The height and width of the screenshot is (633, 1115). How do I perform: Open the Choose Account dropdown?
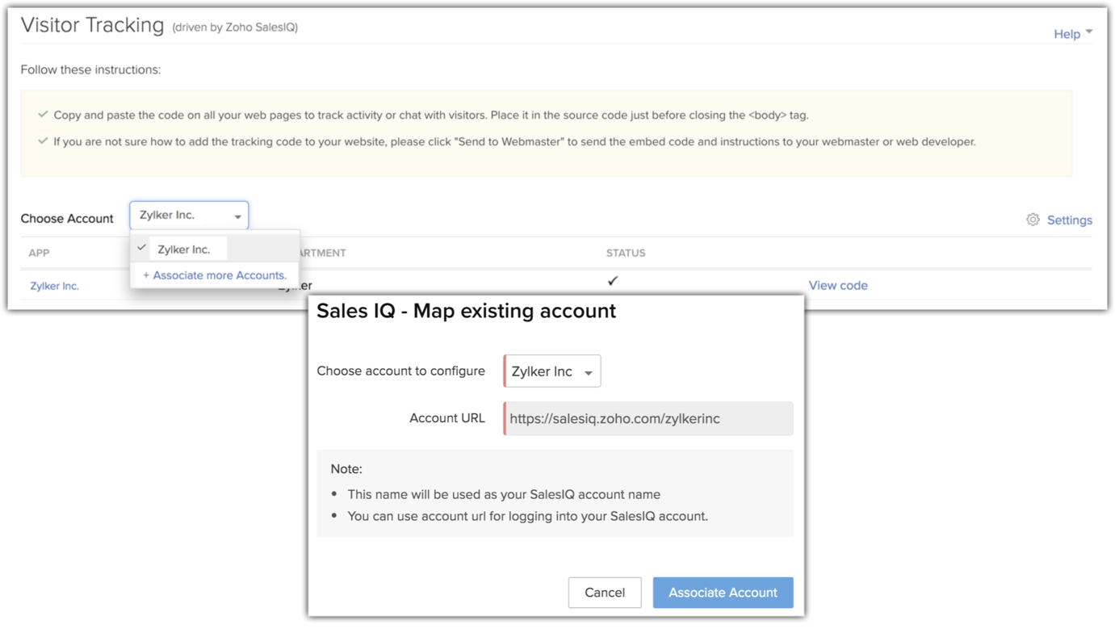[189, 216]
